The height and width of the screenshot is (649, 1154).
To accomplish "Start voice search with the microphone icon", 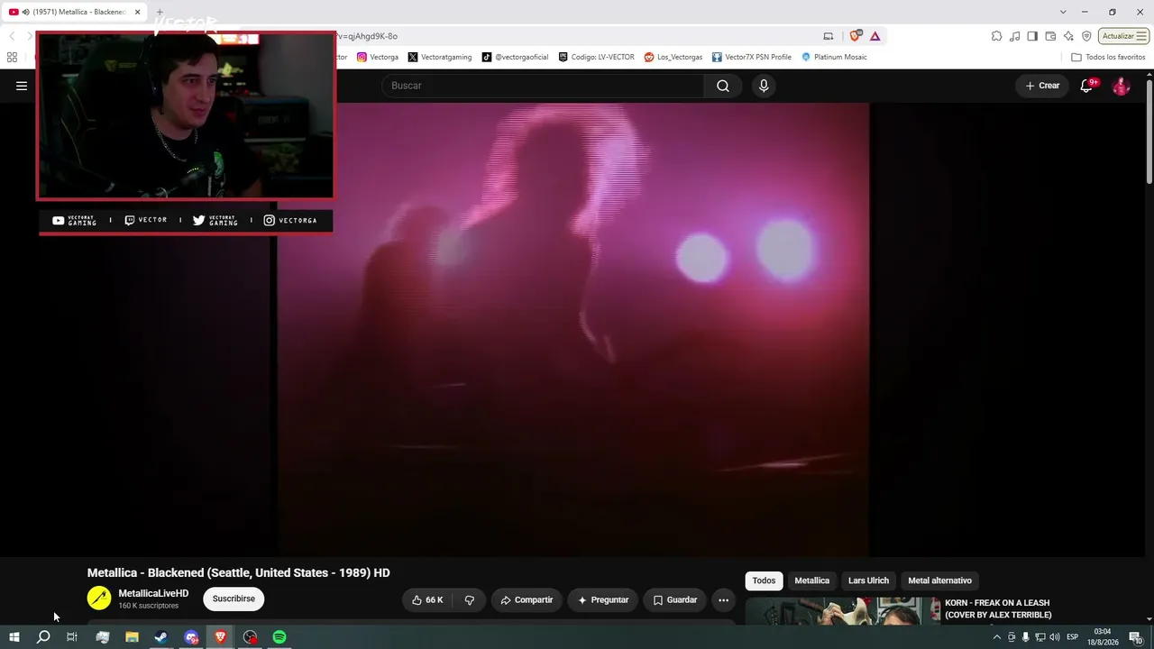I will [764, 86].
